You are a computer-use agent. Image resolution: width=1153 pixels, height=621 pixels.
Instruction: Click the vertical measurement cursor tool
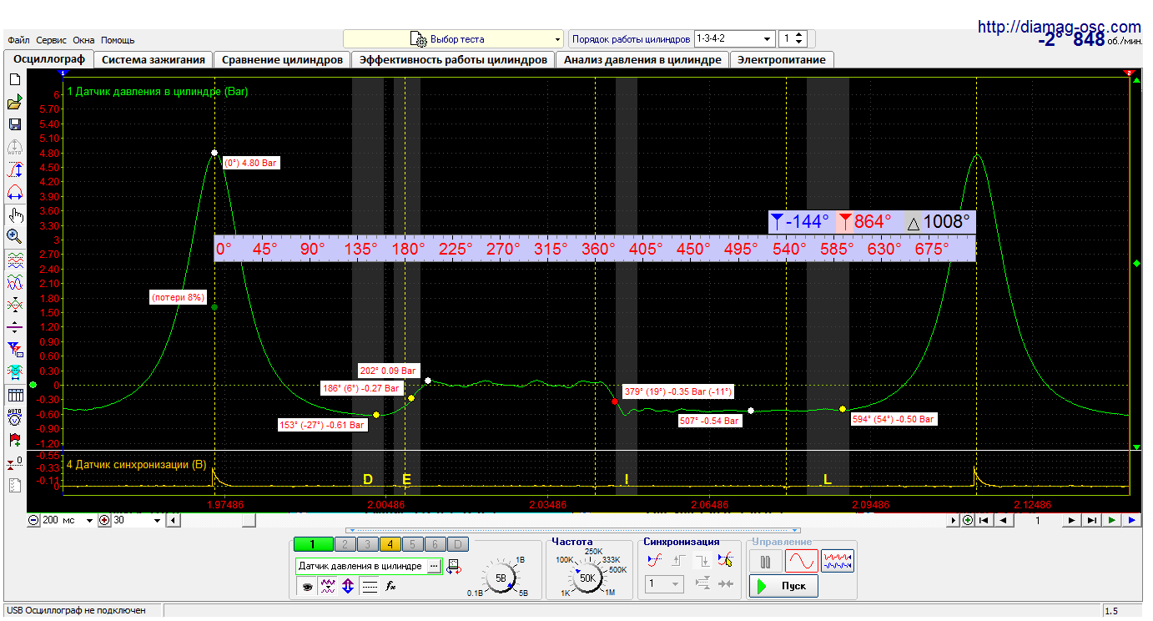point(14,169)
